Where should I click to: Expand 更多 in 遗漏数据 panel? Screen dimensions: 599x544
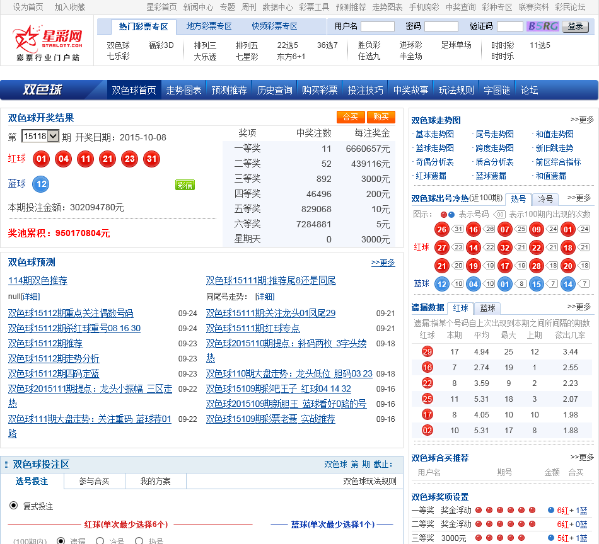[x=579, y=306]
